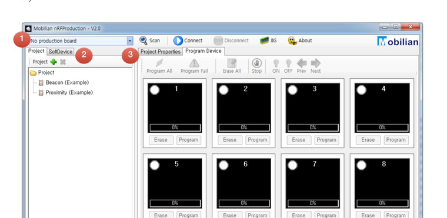Click the grayed Disconnect icon
Screen dimensions: 447x218
click(218, 41)
